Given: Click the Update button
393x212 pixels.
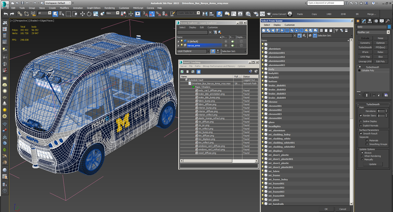Looking at the screenshot, I should (373, 164).
